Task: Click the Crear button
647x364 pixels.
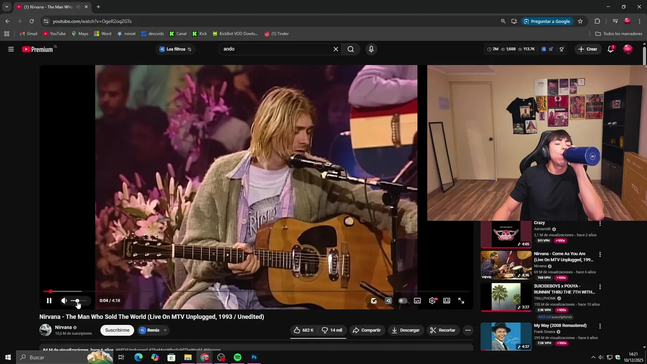Action: click(588, 49)
